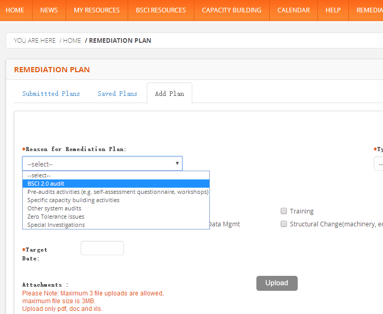The image size is (383, 314).
Task: Pick Special Investigations from dropdown list
Action: coord(116,225)
